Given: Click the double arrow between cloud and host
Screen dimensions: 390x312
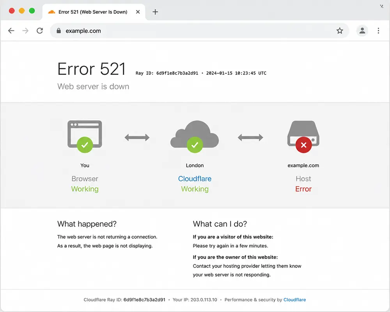Looking at the screenshot, I should click(250, 137).
